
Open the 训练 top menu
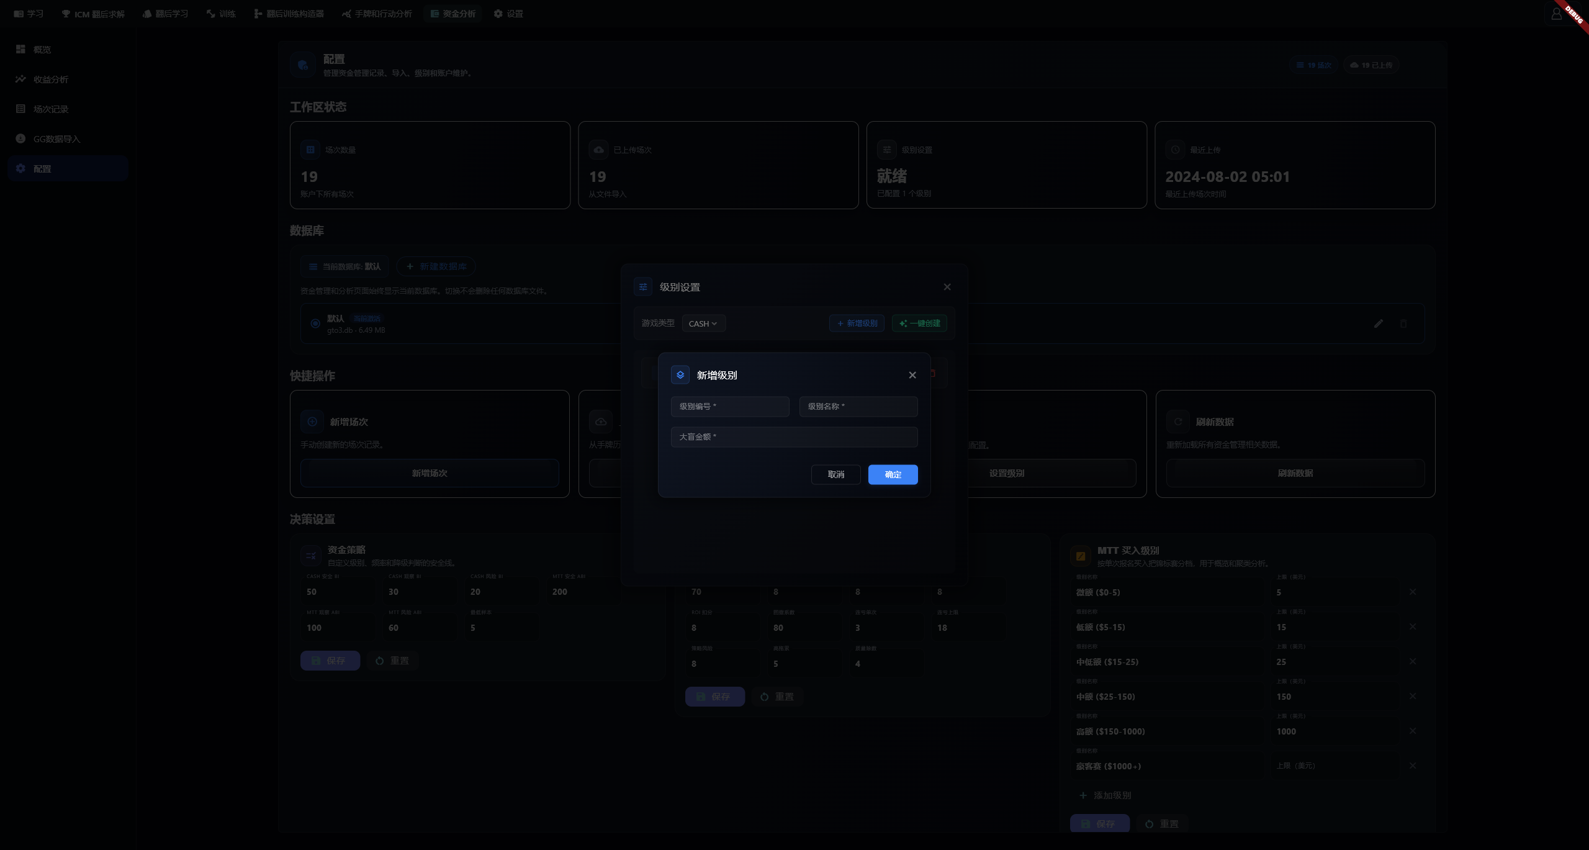(x=221, y=14)
